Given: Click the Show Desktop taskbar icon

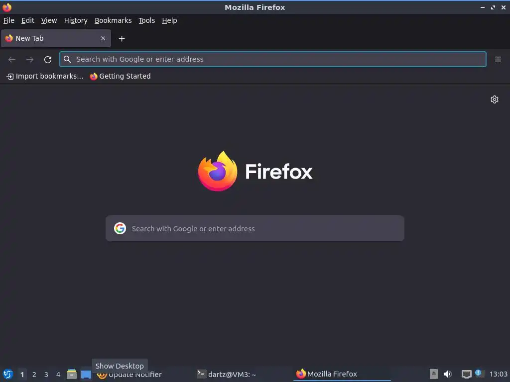Looking at the screenshot, I should 86,374.
